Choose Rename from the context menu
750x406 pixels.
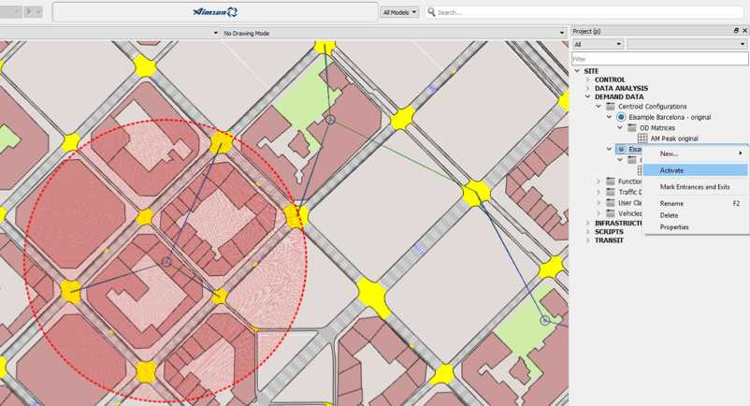(696, 203)
